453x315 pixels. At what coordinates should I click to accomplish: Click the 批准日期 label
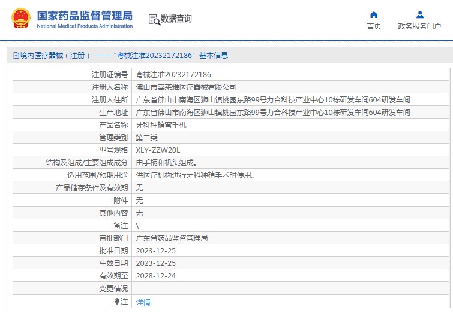tap(113, 251)
